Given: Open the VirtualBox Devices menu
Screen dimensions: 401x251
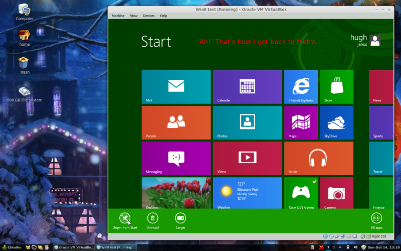Looking at the screenshot, I should click(x=148, y=16).
